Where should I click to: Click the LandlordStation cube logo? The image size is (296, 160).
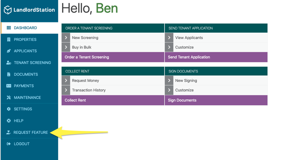pyautogui.click(x=8, y=10)
